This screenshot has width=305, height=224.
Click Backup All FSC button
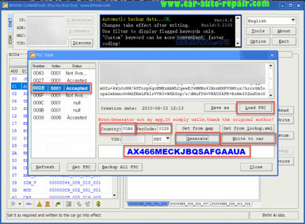120,167
